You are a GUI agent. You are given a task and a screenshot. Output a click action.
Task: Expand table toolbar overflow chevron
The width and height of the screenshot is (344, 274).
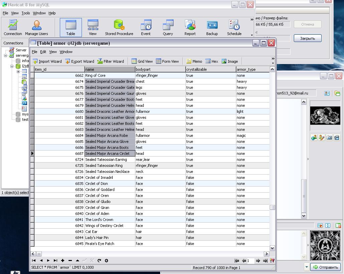(273, 58)
